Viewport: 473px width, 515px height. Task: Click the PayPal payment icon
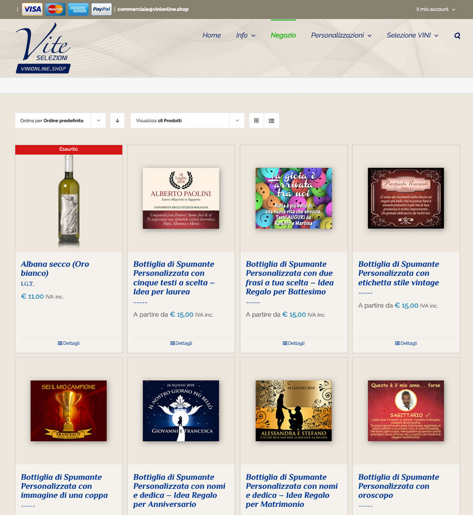coord(102,9)
